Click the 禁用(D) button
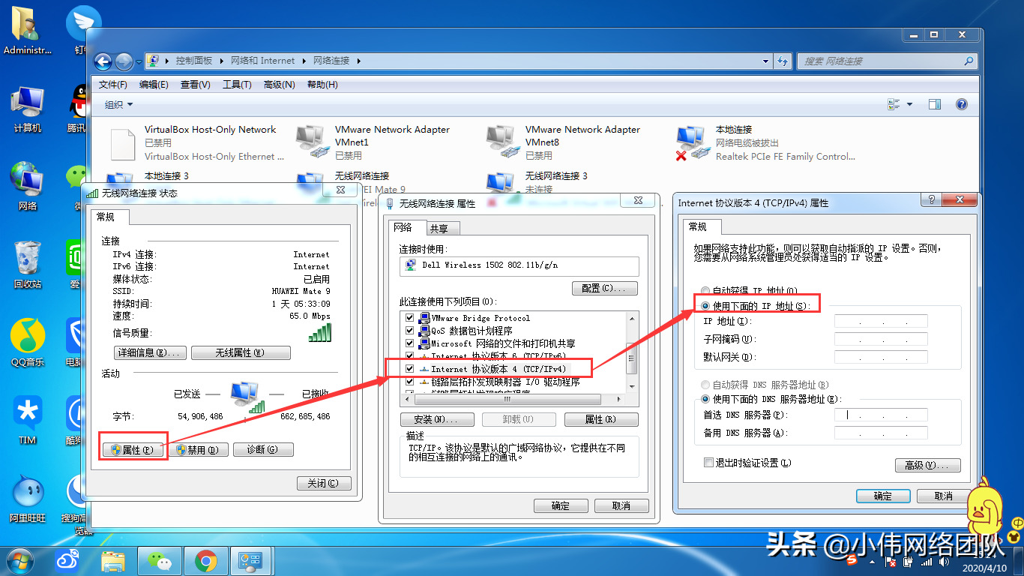 (x=198, y=450)
